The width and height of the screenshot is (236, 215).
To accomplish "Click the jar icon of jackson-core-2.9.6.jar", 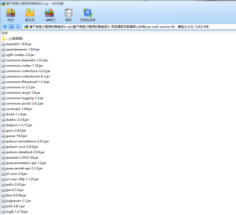I will (3, 147).
